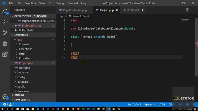
Task: Open the Search view in activity bar
Action: pyautogui.click(x=5, y=22)
